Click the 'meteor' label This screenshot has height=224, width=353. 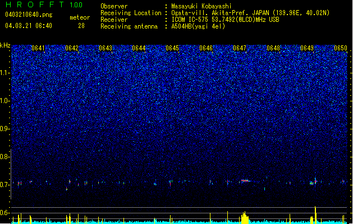click(80, 17)
